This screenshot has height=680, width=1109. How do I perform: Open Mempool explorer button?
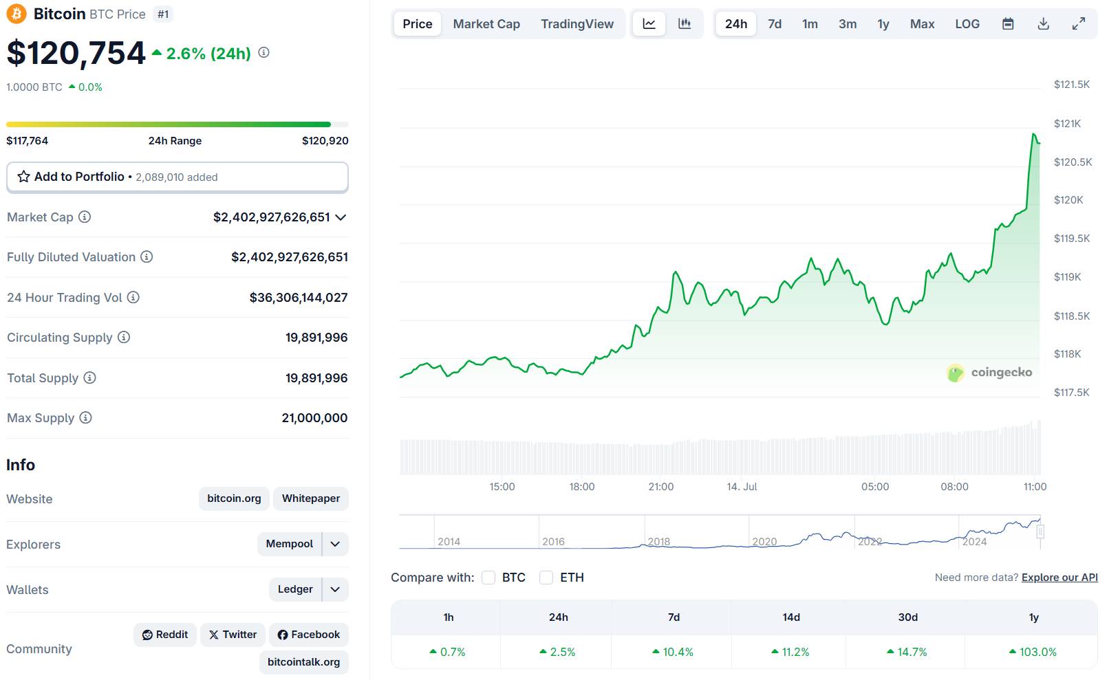tap(290, 544)
